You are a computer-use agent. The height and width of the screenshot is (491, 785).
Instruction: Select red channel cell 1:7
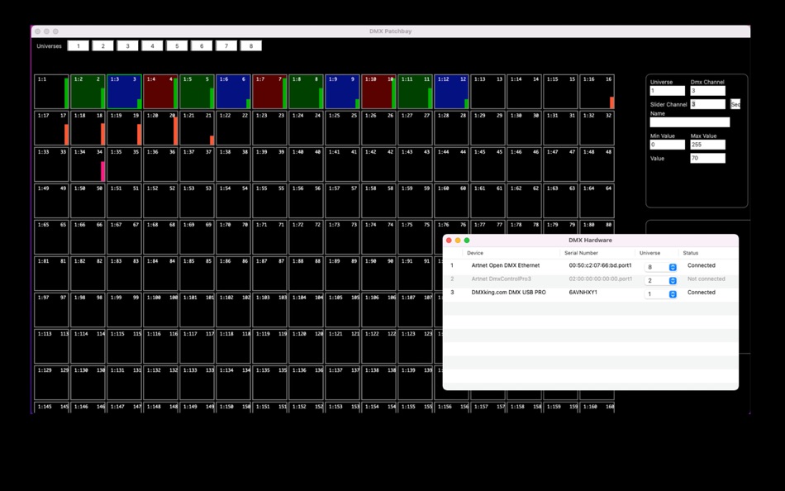[x=270, y=92]
